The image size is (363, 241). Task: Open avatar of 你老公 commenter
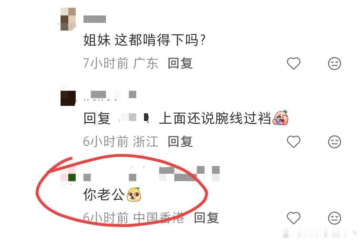(x=68, y=177)
